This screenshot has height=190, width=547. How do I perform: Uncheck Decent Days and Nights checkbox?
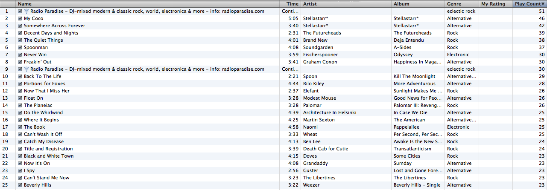[20, 33]
